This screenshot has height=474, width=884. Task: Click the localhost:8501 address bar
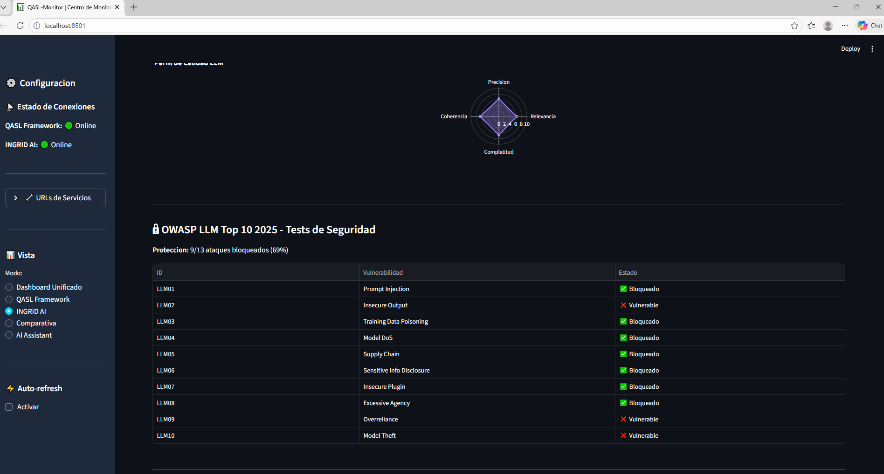(64, 26)
